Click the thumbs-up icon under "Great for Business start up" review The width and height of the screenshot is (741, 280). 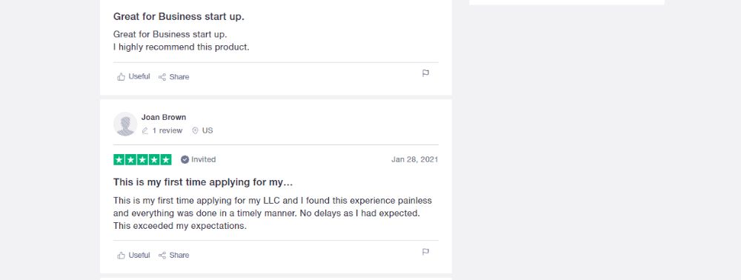coord(122,77)
